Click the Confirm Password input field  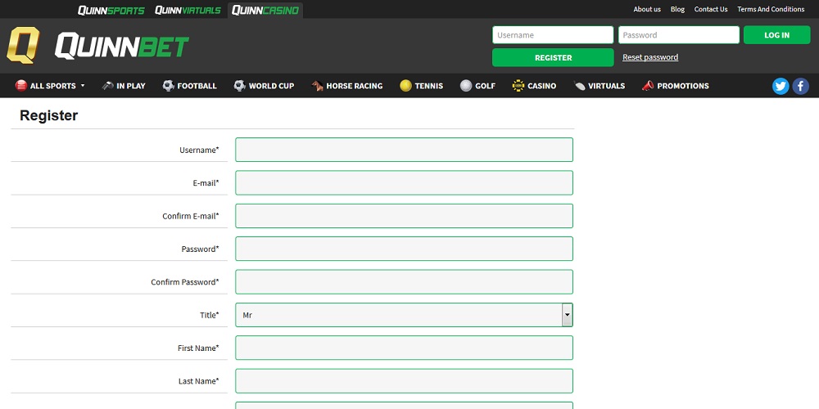pos(404,281)
